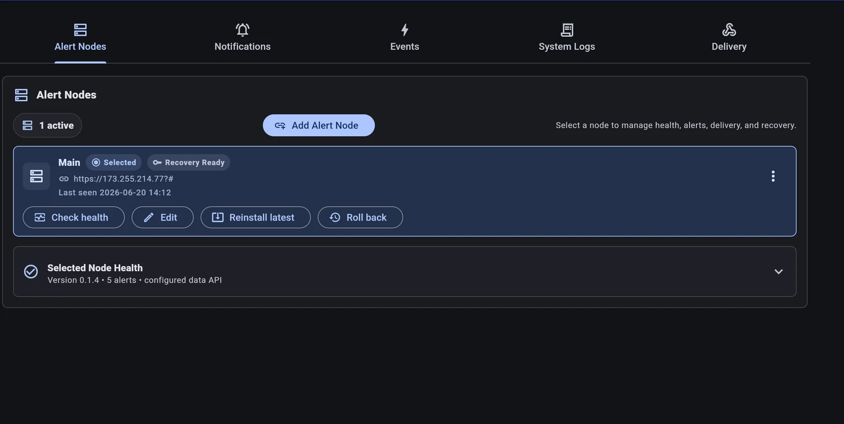Click the key icon in Recovery Ready badge

pyautogui.click(x=157, y=163)
